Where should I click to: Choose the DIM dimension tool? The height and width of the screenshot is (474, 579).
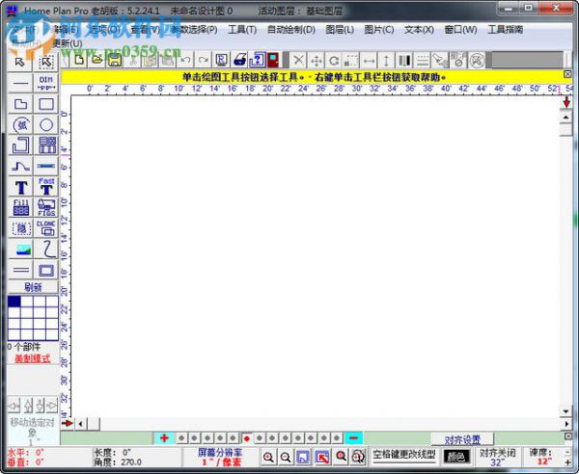(46, 83)
